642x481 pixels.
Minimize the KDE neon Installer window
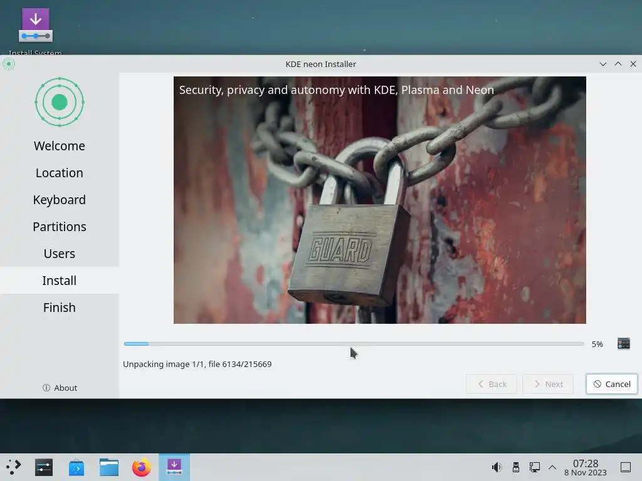603,65
